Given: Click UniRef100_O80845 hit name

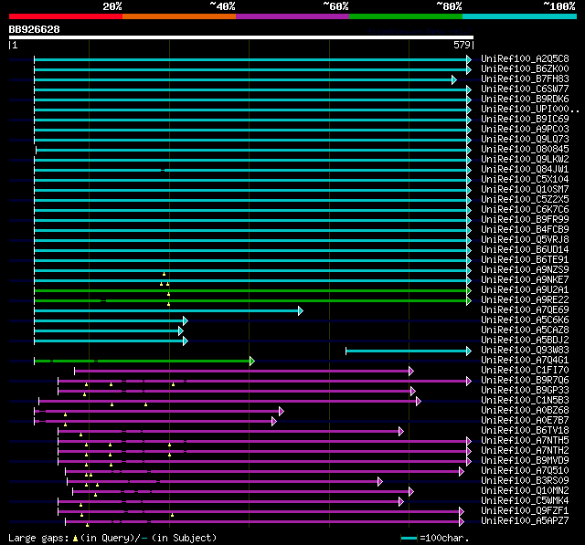Looking at the screenshot, I should (525, 150).
